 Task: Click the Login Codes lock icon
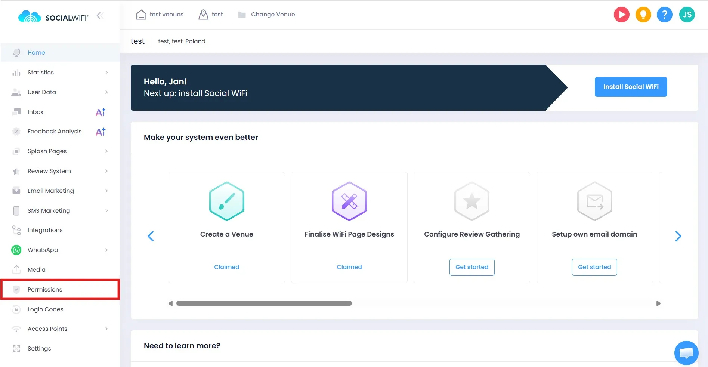(16, 309)
